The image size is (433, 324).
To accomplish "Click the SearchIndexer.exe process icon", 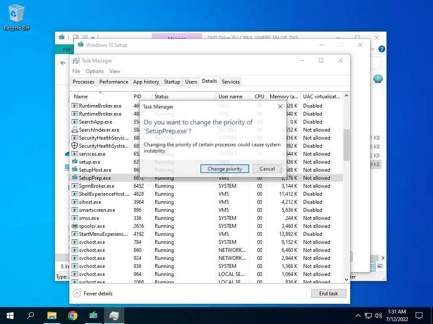I will pyautogui.click(x=74, y=130).
